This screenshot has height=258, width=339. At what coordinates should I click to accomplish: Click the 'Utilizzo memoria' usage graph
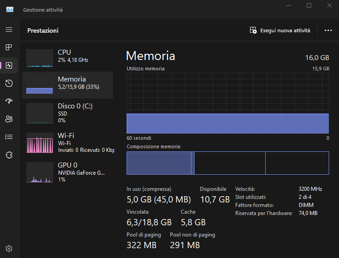tap(228, 103)
